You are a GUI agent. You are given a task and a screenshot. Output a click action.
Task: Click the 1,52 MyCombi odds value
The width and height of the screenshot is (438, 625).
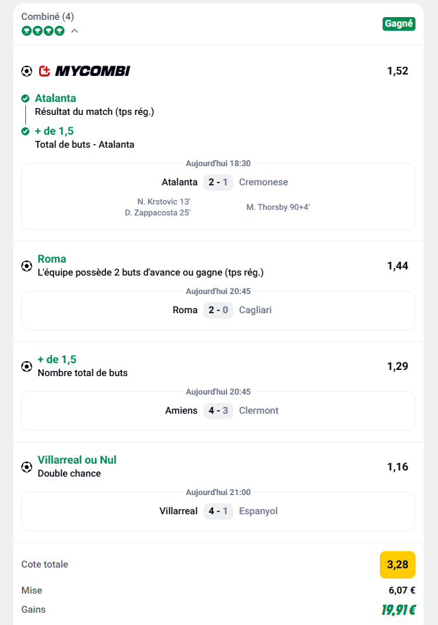398,70
